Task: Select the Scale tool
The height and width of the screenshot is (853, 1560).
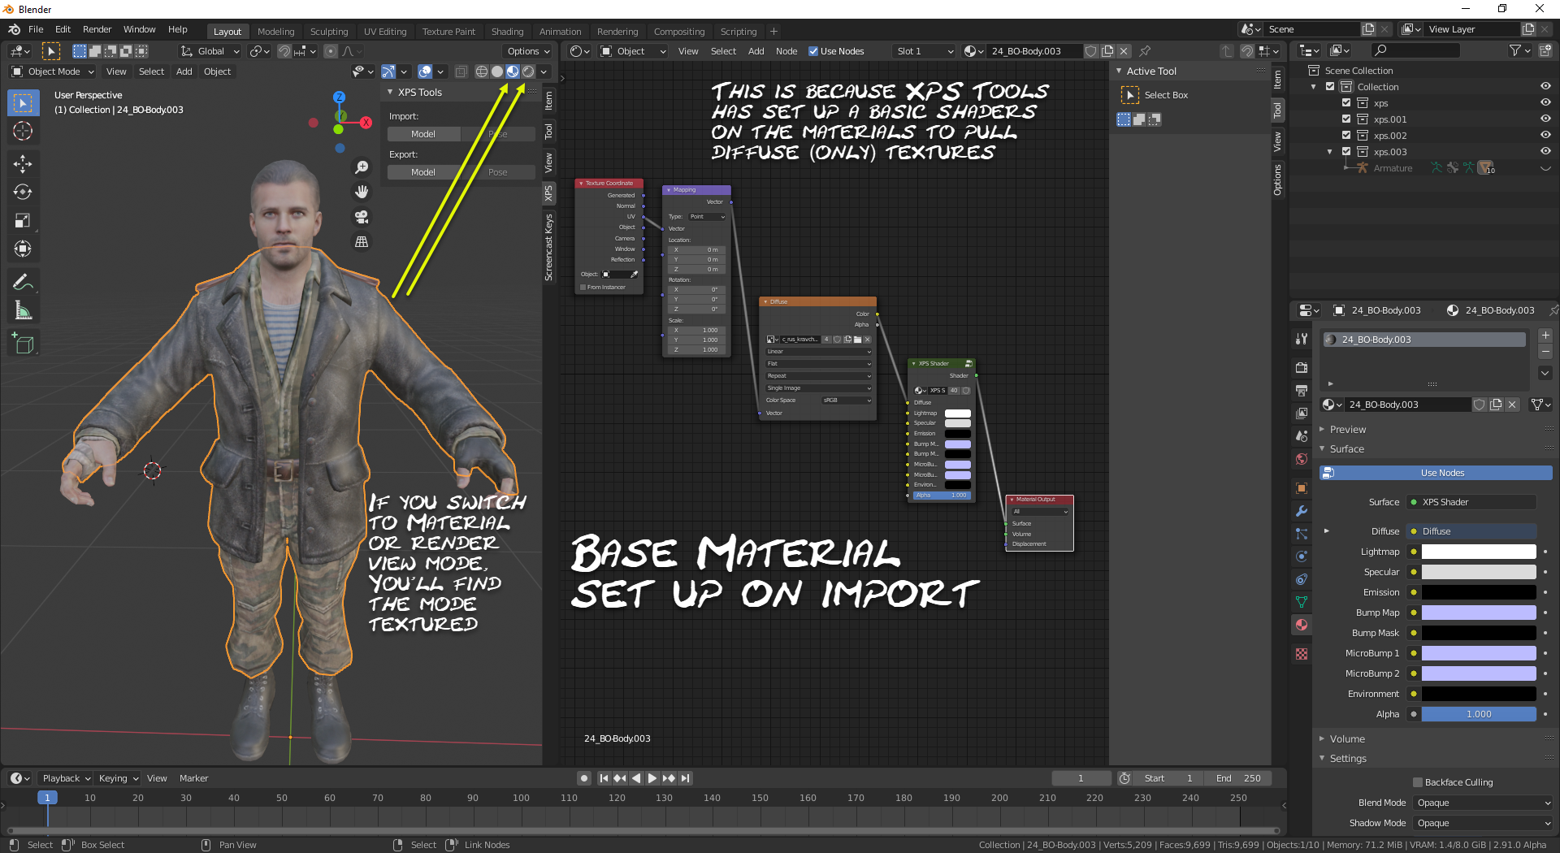Action: pos(23,221)
